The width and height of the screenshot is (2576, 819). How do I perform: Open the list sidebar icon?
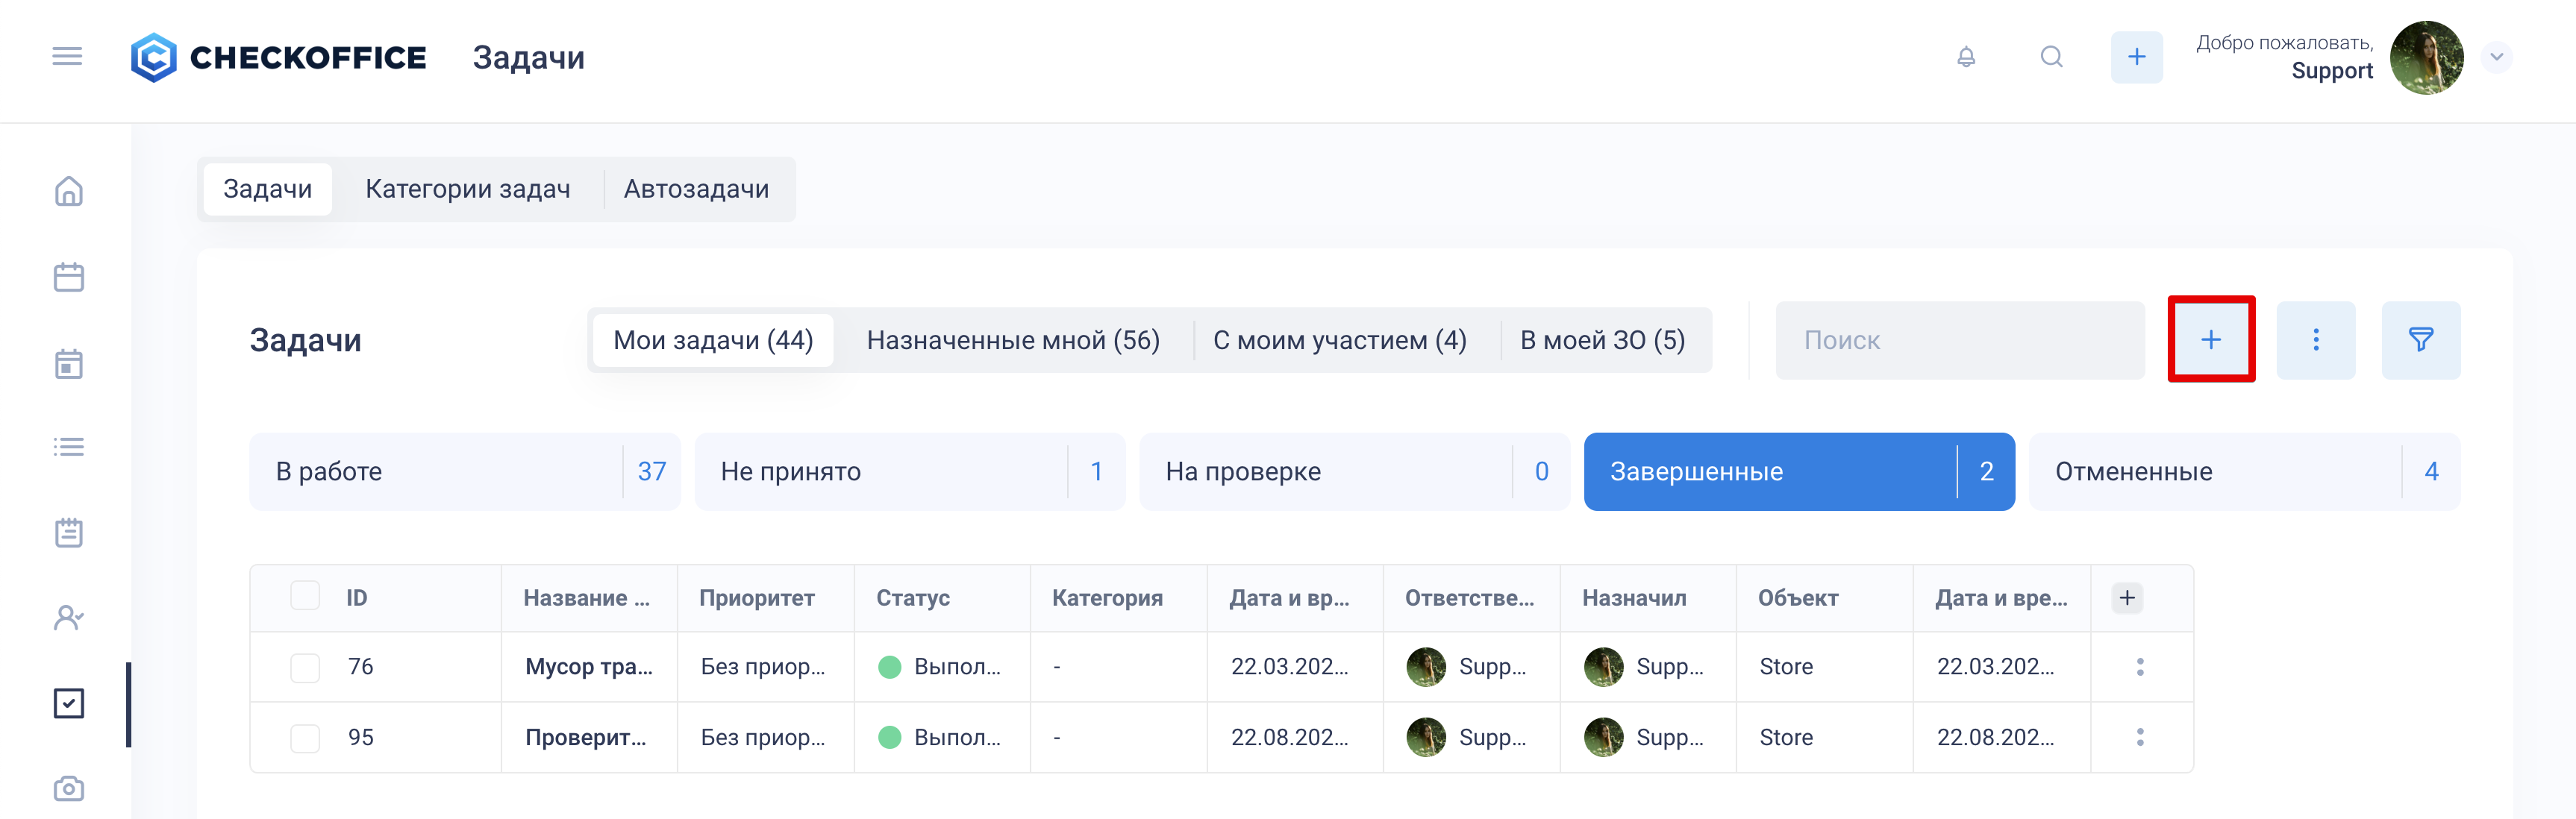pos(68,447)
